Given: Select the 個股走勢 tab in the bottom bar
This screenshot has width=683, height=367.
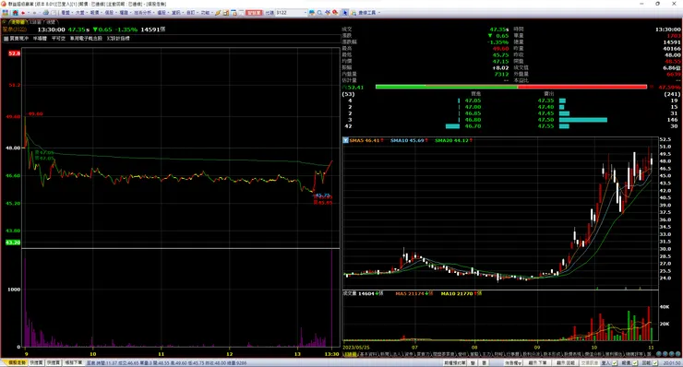Looking at the screenshot, I should [17, 362].
